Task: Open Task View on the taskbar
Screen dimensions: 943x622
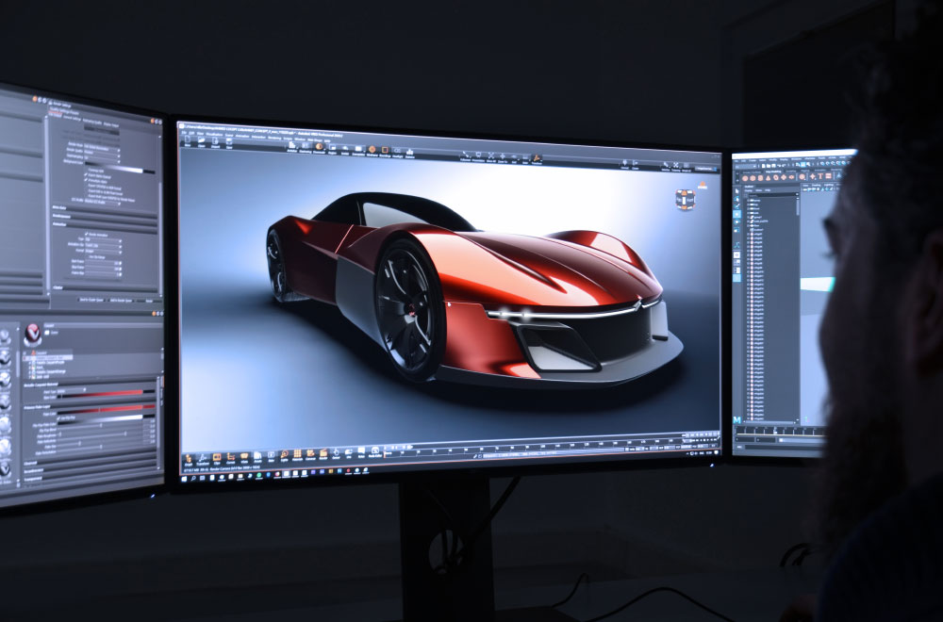Action: click(204, 478)
